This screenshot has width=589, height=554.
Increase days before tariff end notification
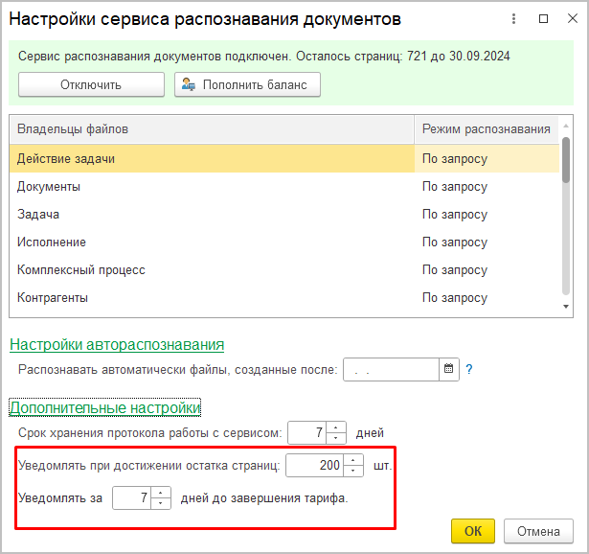[160, 493]
